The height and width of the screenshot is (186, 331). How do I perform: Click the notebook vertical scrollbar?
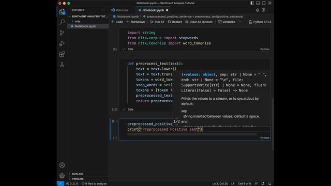tap(273, 124)
